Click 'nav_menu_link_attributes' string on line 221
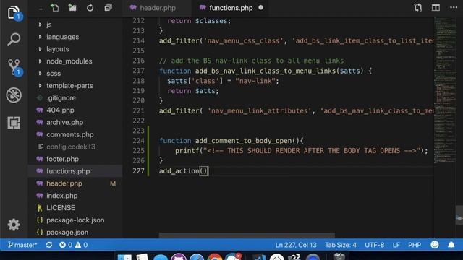Screen dimensions: 463x260 (x=259, y=111)
